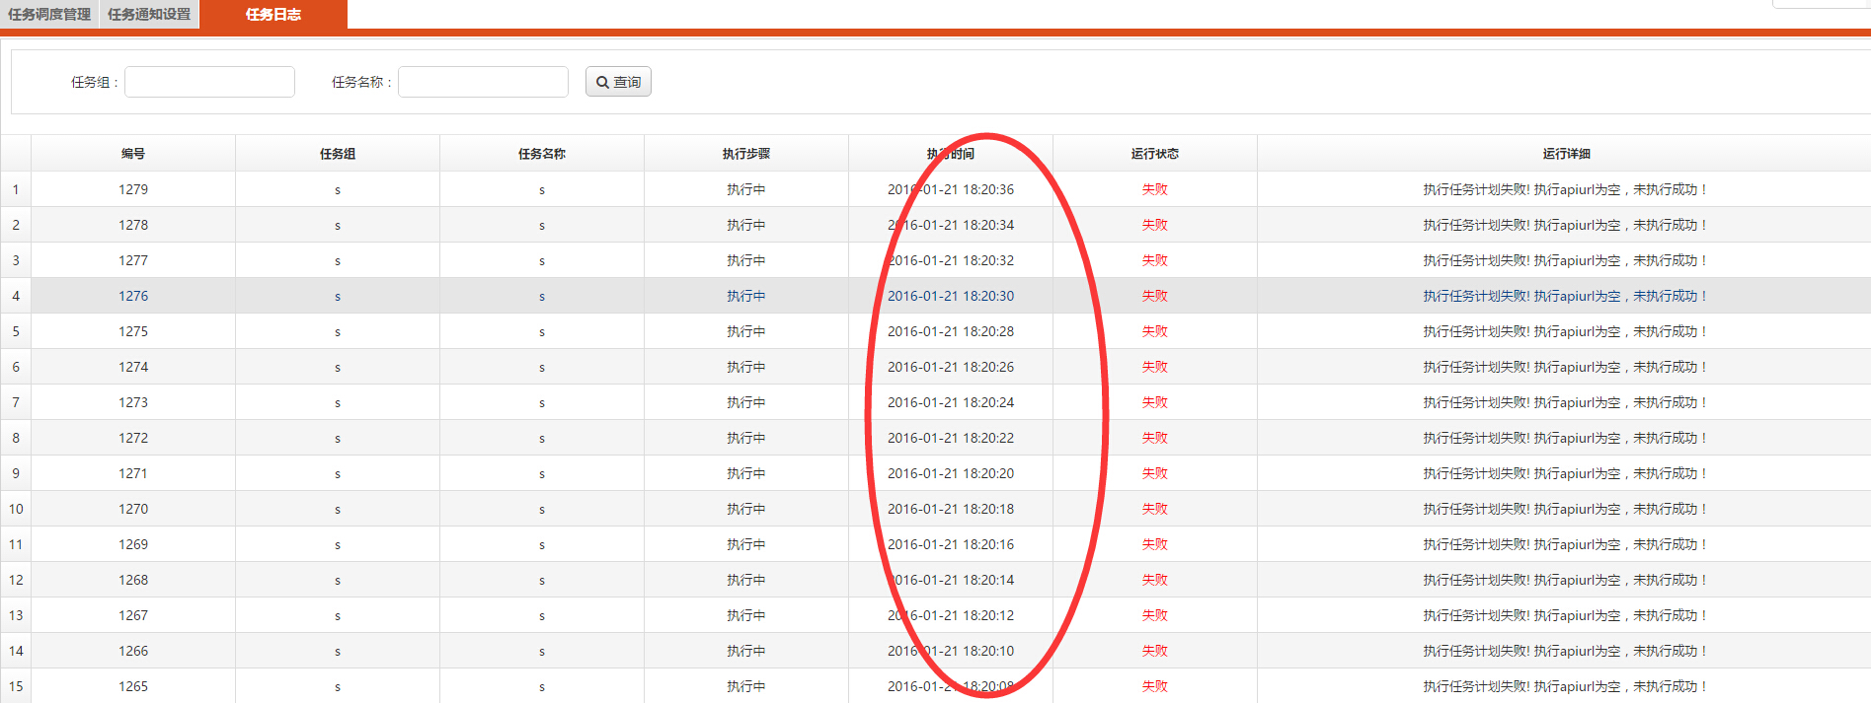Click the time 2016-01-21 18:20:16
The width and height of the screenshot is (1871, 703).
[x=951, y=544]
